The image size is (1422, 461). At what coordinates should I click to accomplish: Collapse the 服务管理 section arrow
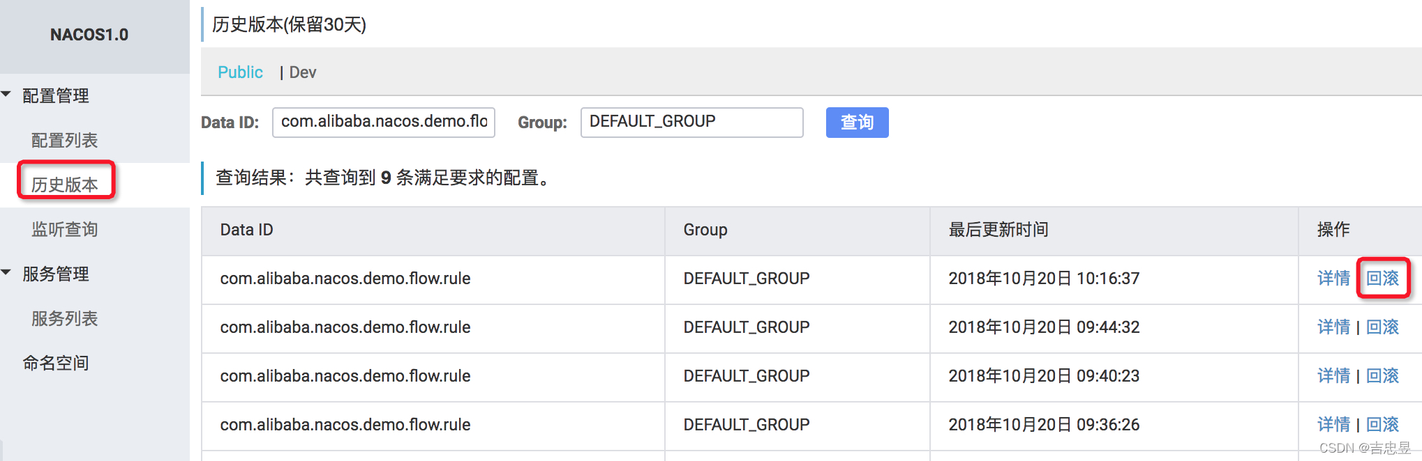(x=6, y=272)
